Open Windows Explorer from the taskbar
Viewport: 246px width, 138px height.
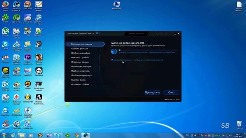22,135
